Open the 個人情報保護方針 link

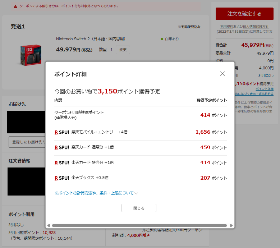[256, 27]
